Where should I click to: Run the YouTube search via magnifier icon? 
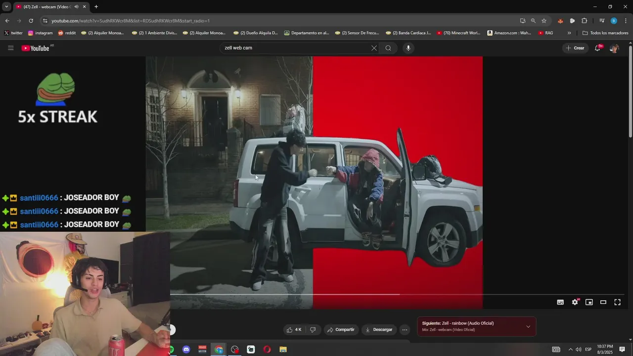(x=388, y=48)
